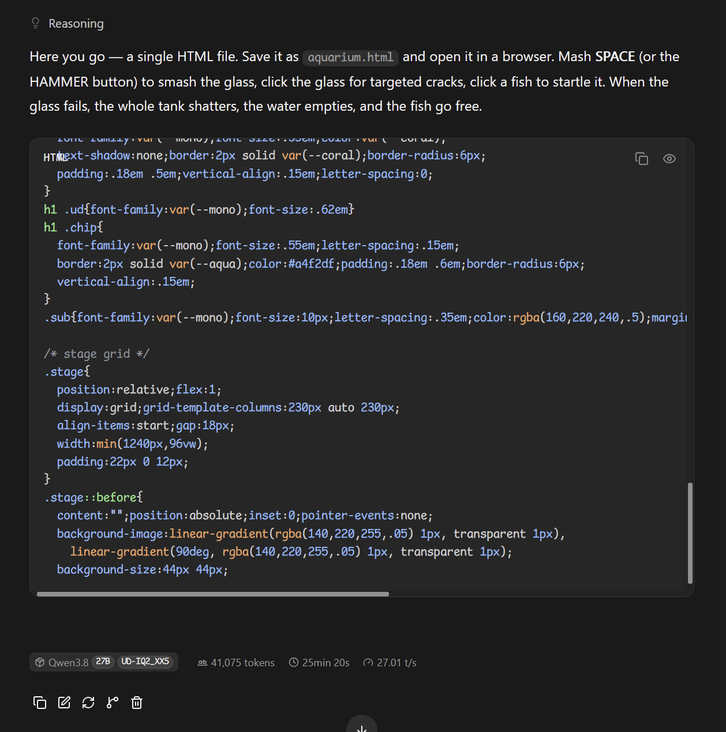Click the 27B parameter tag

pyautogui.click(x=103, y=662)
